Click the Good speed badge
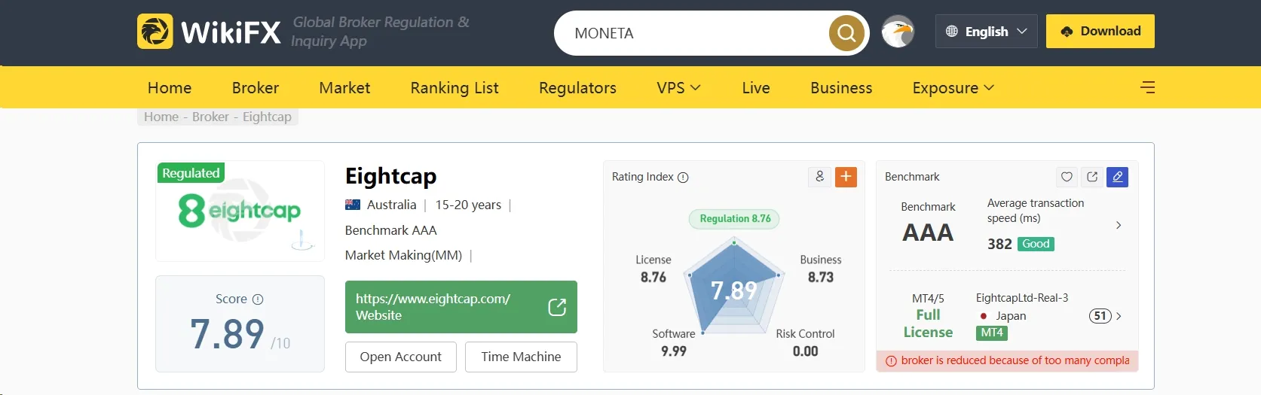 pos(1036,244)
